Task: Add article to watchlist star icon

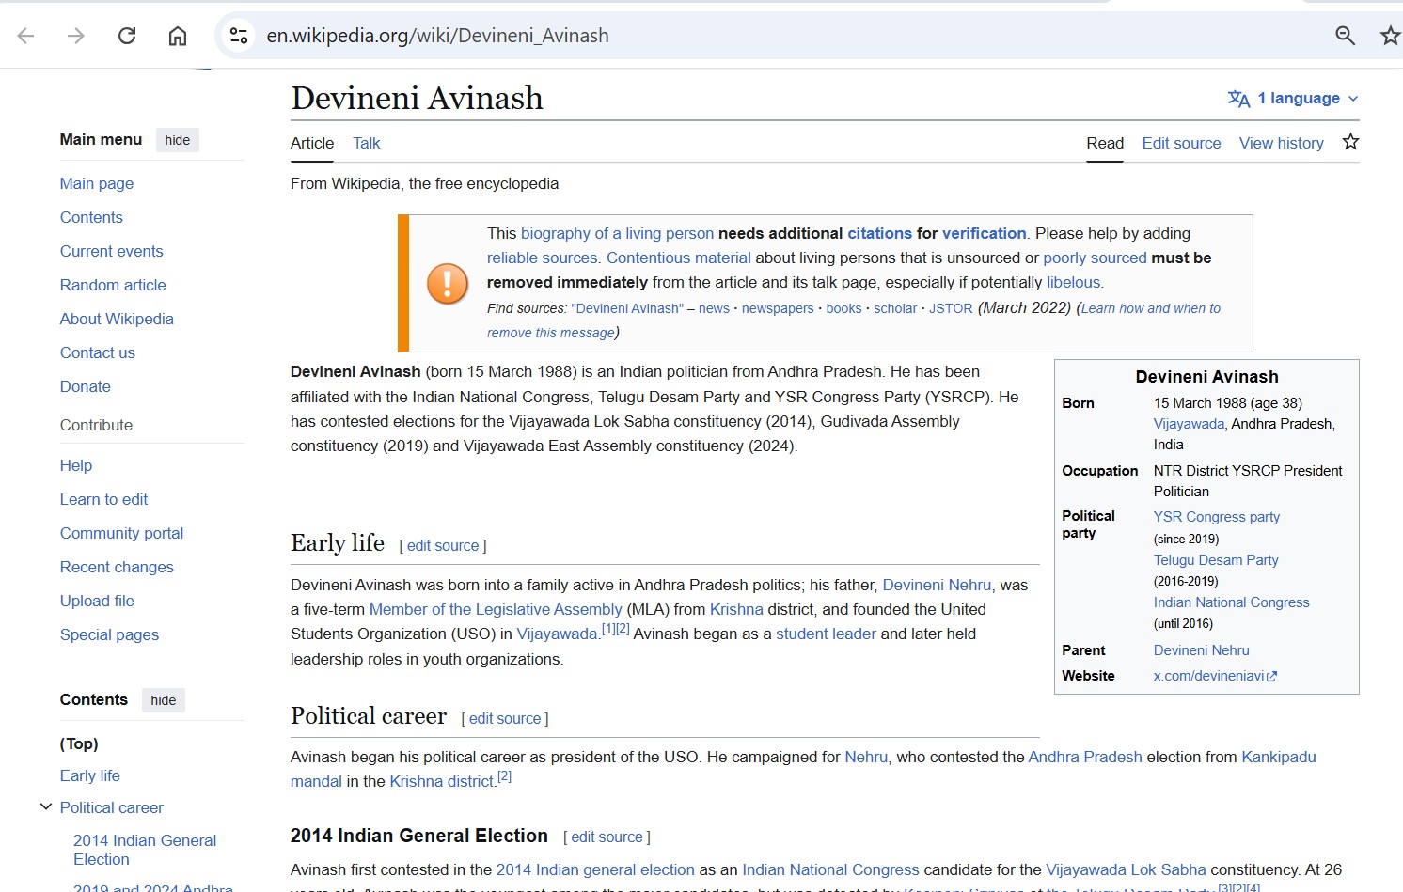Action: pyautogui.click(x=1350, y=142)
